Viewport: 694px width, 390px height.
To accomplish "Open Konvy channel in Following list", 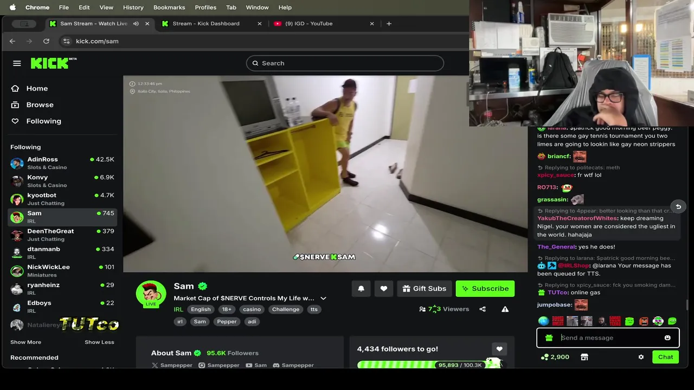I will pos(62,181).
